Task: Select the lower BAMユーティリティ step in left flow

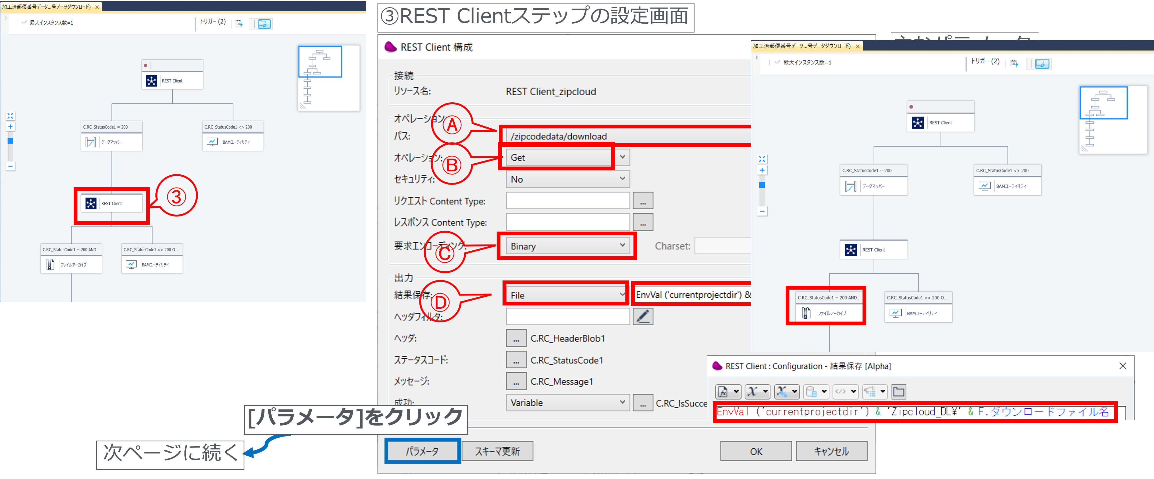Action: coord(152,265)
